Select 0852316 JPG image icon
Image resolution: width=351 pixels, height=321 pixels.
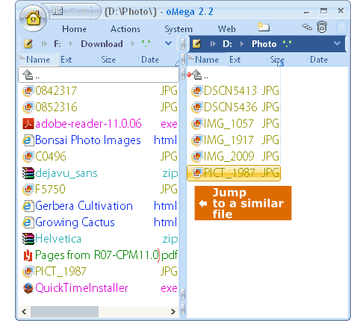(x=28, y=107)
